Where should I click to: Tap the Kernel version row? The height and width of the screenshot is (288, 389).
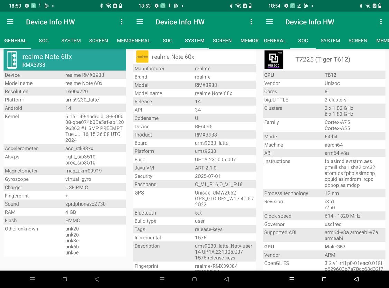pos(65,128)
